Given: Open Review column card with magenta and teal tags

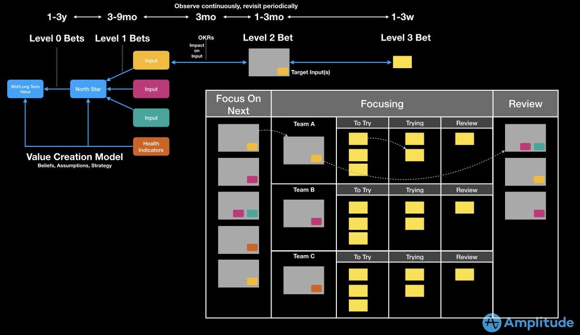Looking at the screenshot, I should point(525,138).
